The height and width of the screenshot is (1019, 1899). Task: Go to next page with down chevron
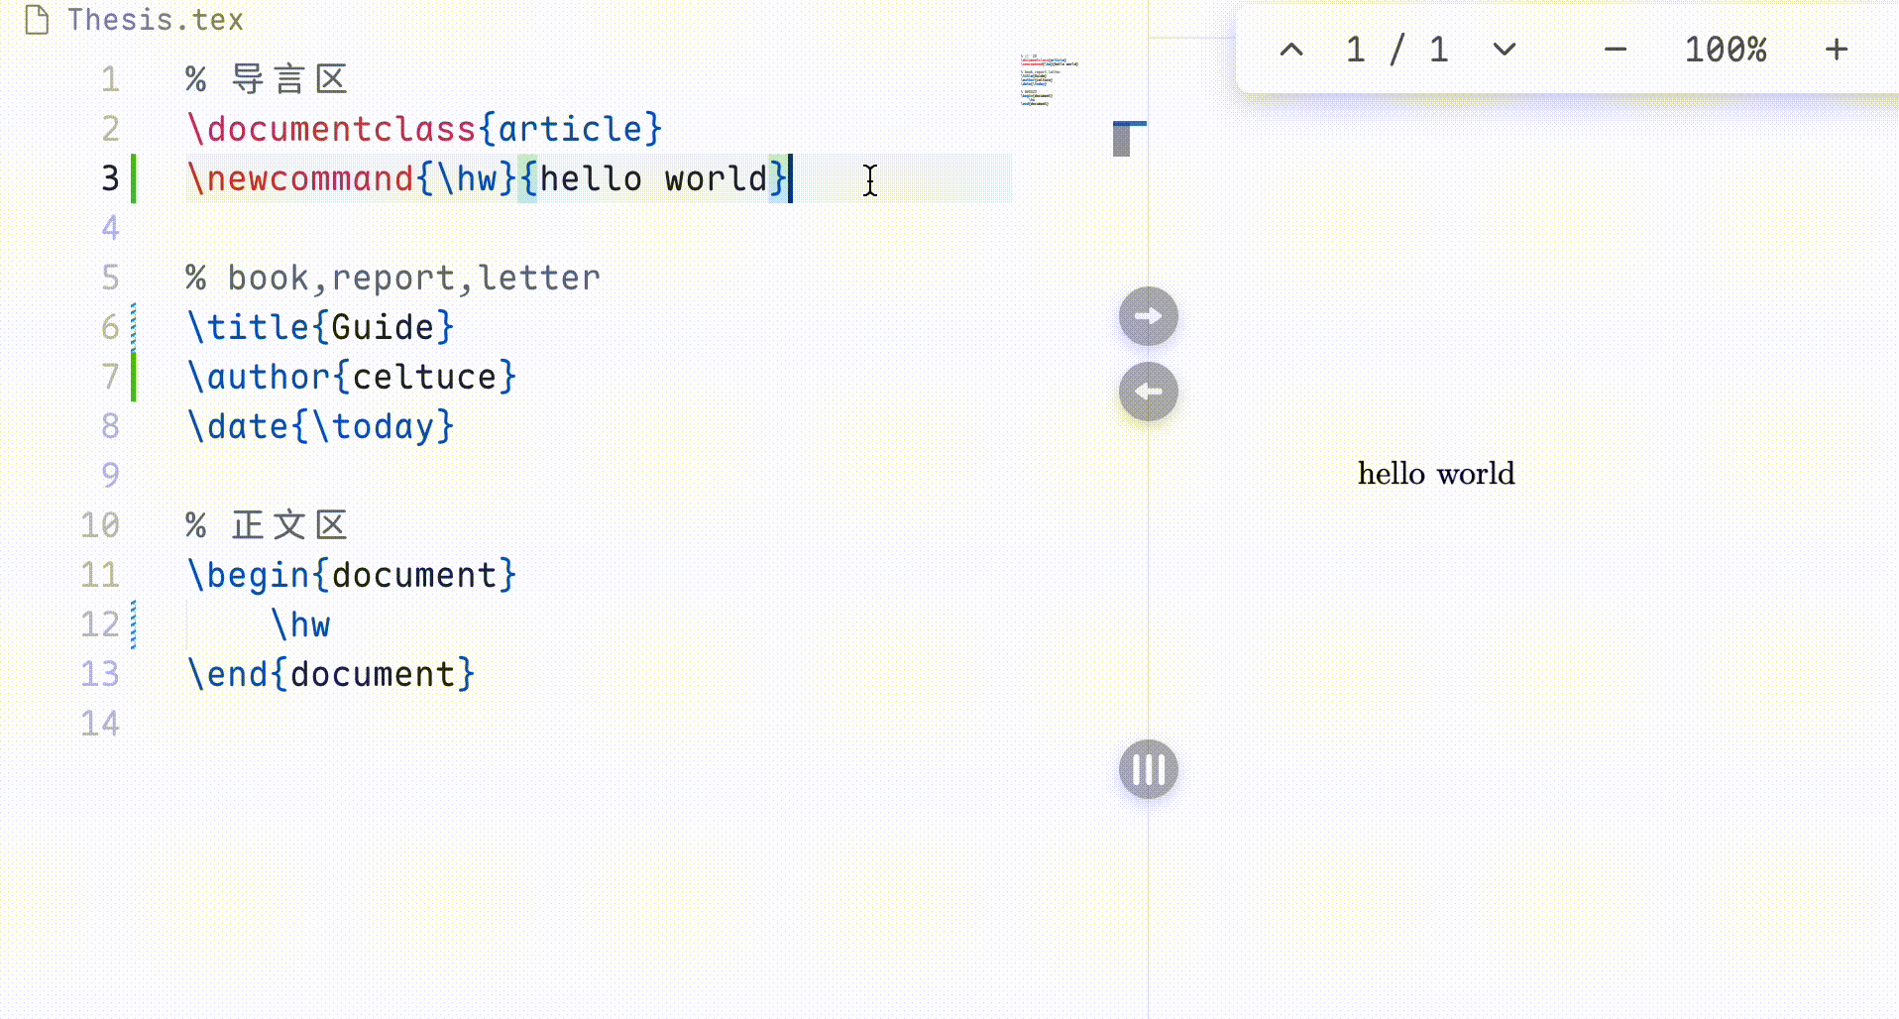point(1503,49)
